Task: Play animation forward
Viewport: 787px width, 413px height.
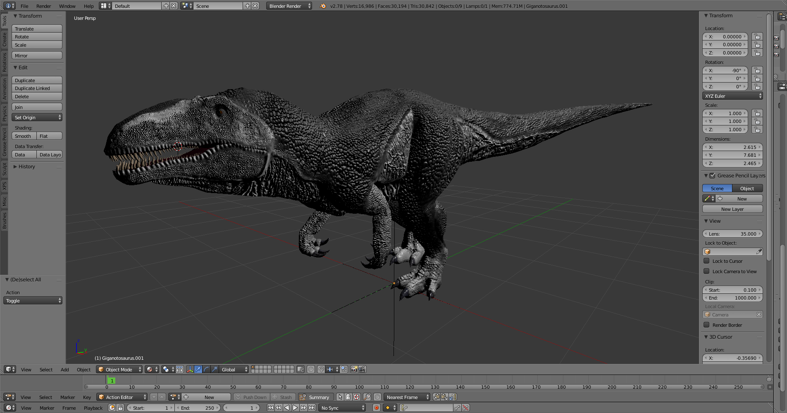Action: click(x=295, y=408)
